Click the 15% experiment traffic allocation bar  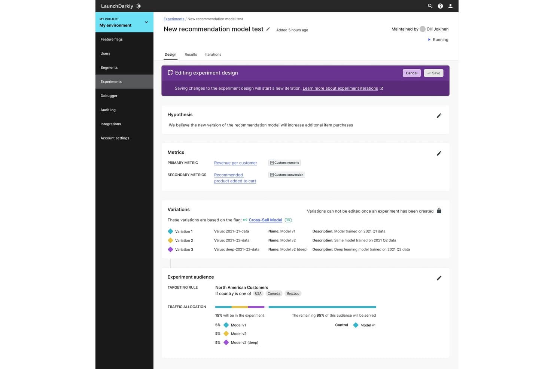(x=240, y=307)
